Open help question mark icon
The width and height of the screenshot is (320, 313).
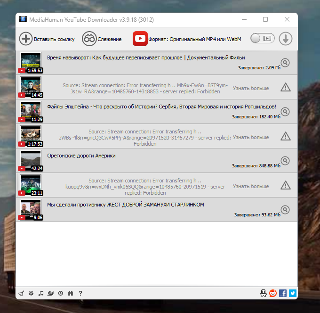pos(80,293)
